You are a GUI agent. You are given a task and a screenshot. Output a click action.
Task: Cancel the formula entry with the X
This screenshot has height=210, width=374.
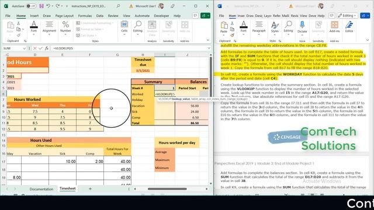pyautogui.click(x=35, y=48)
